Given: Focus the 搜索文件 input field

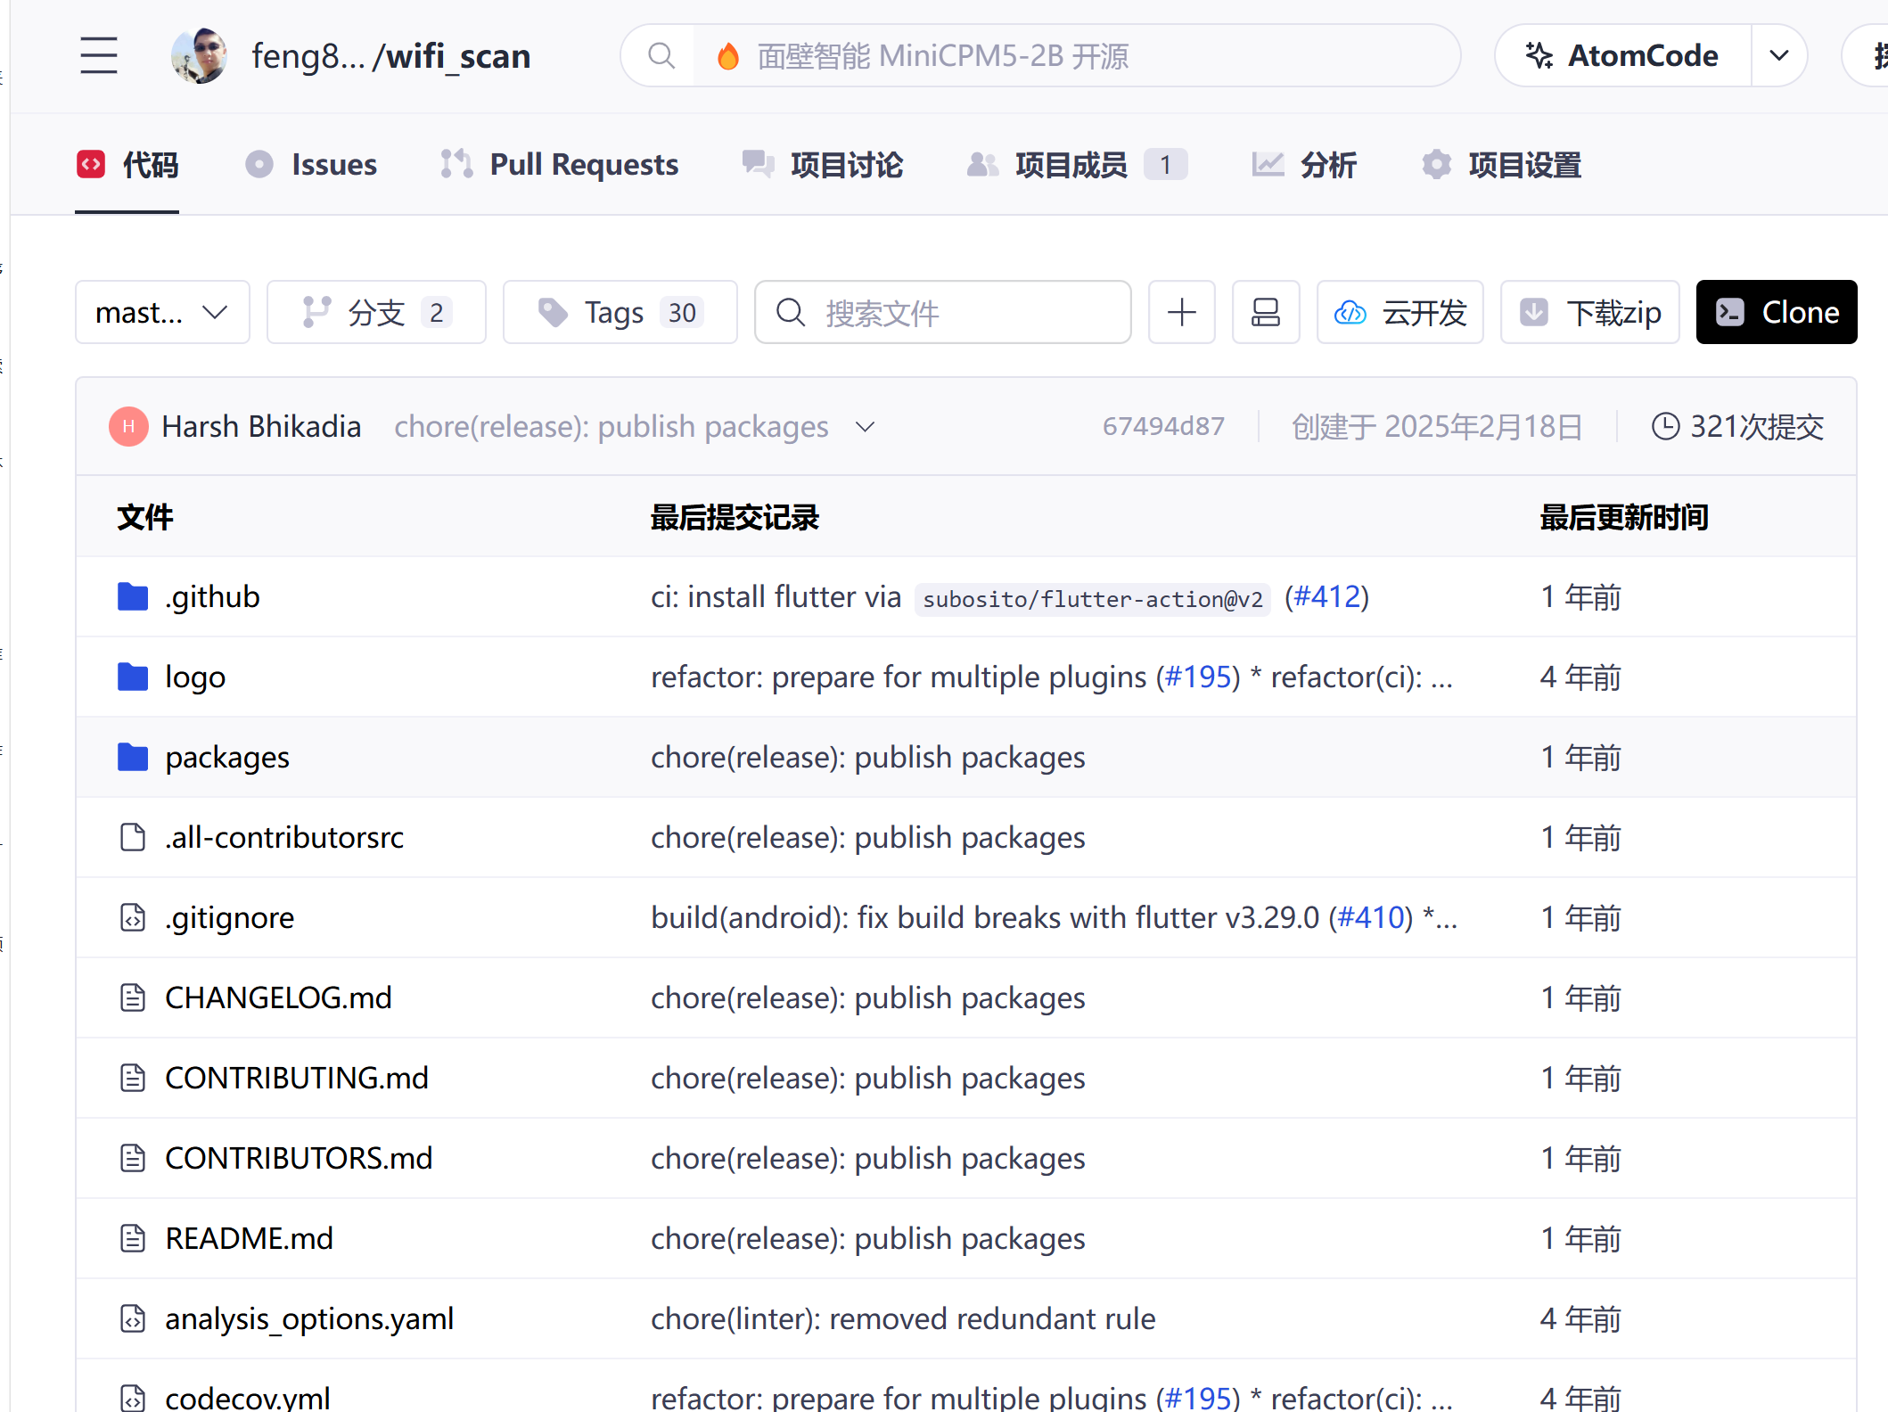Looking at the screenshot, I should pyautogui.click(x=943, y=312).
